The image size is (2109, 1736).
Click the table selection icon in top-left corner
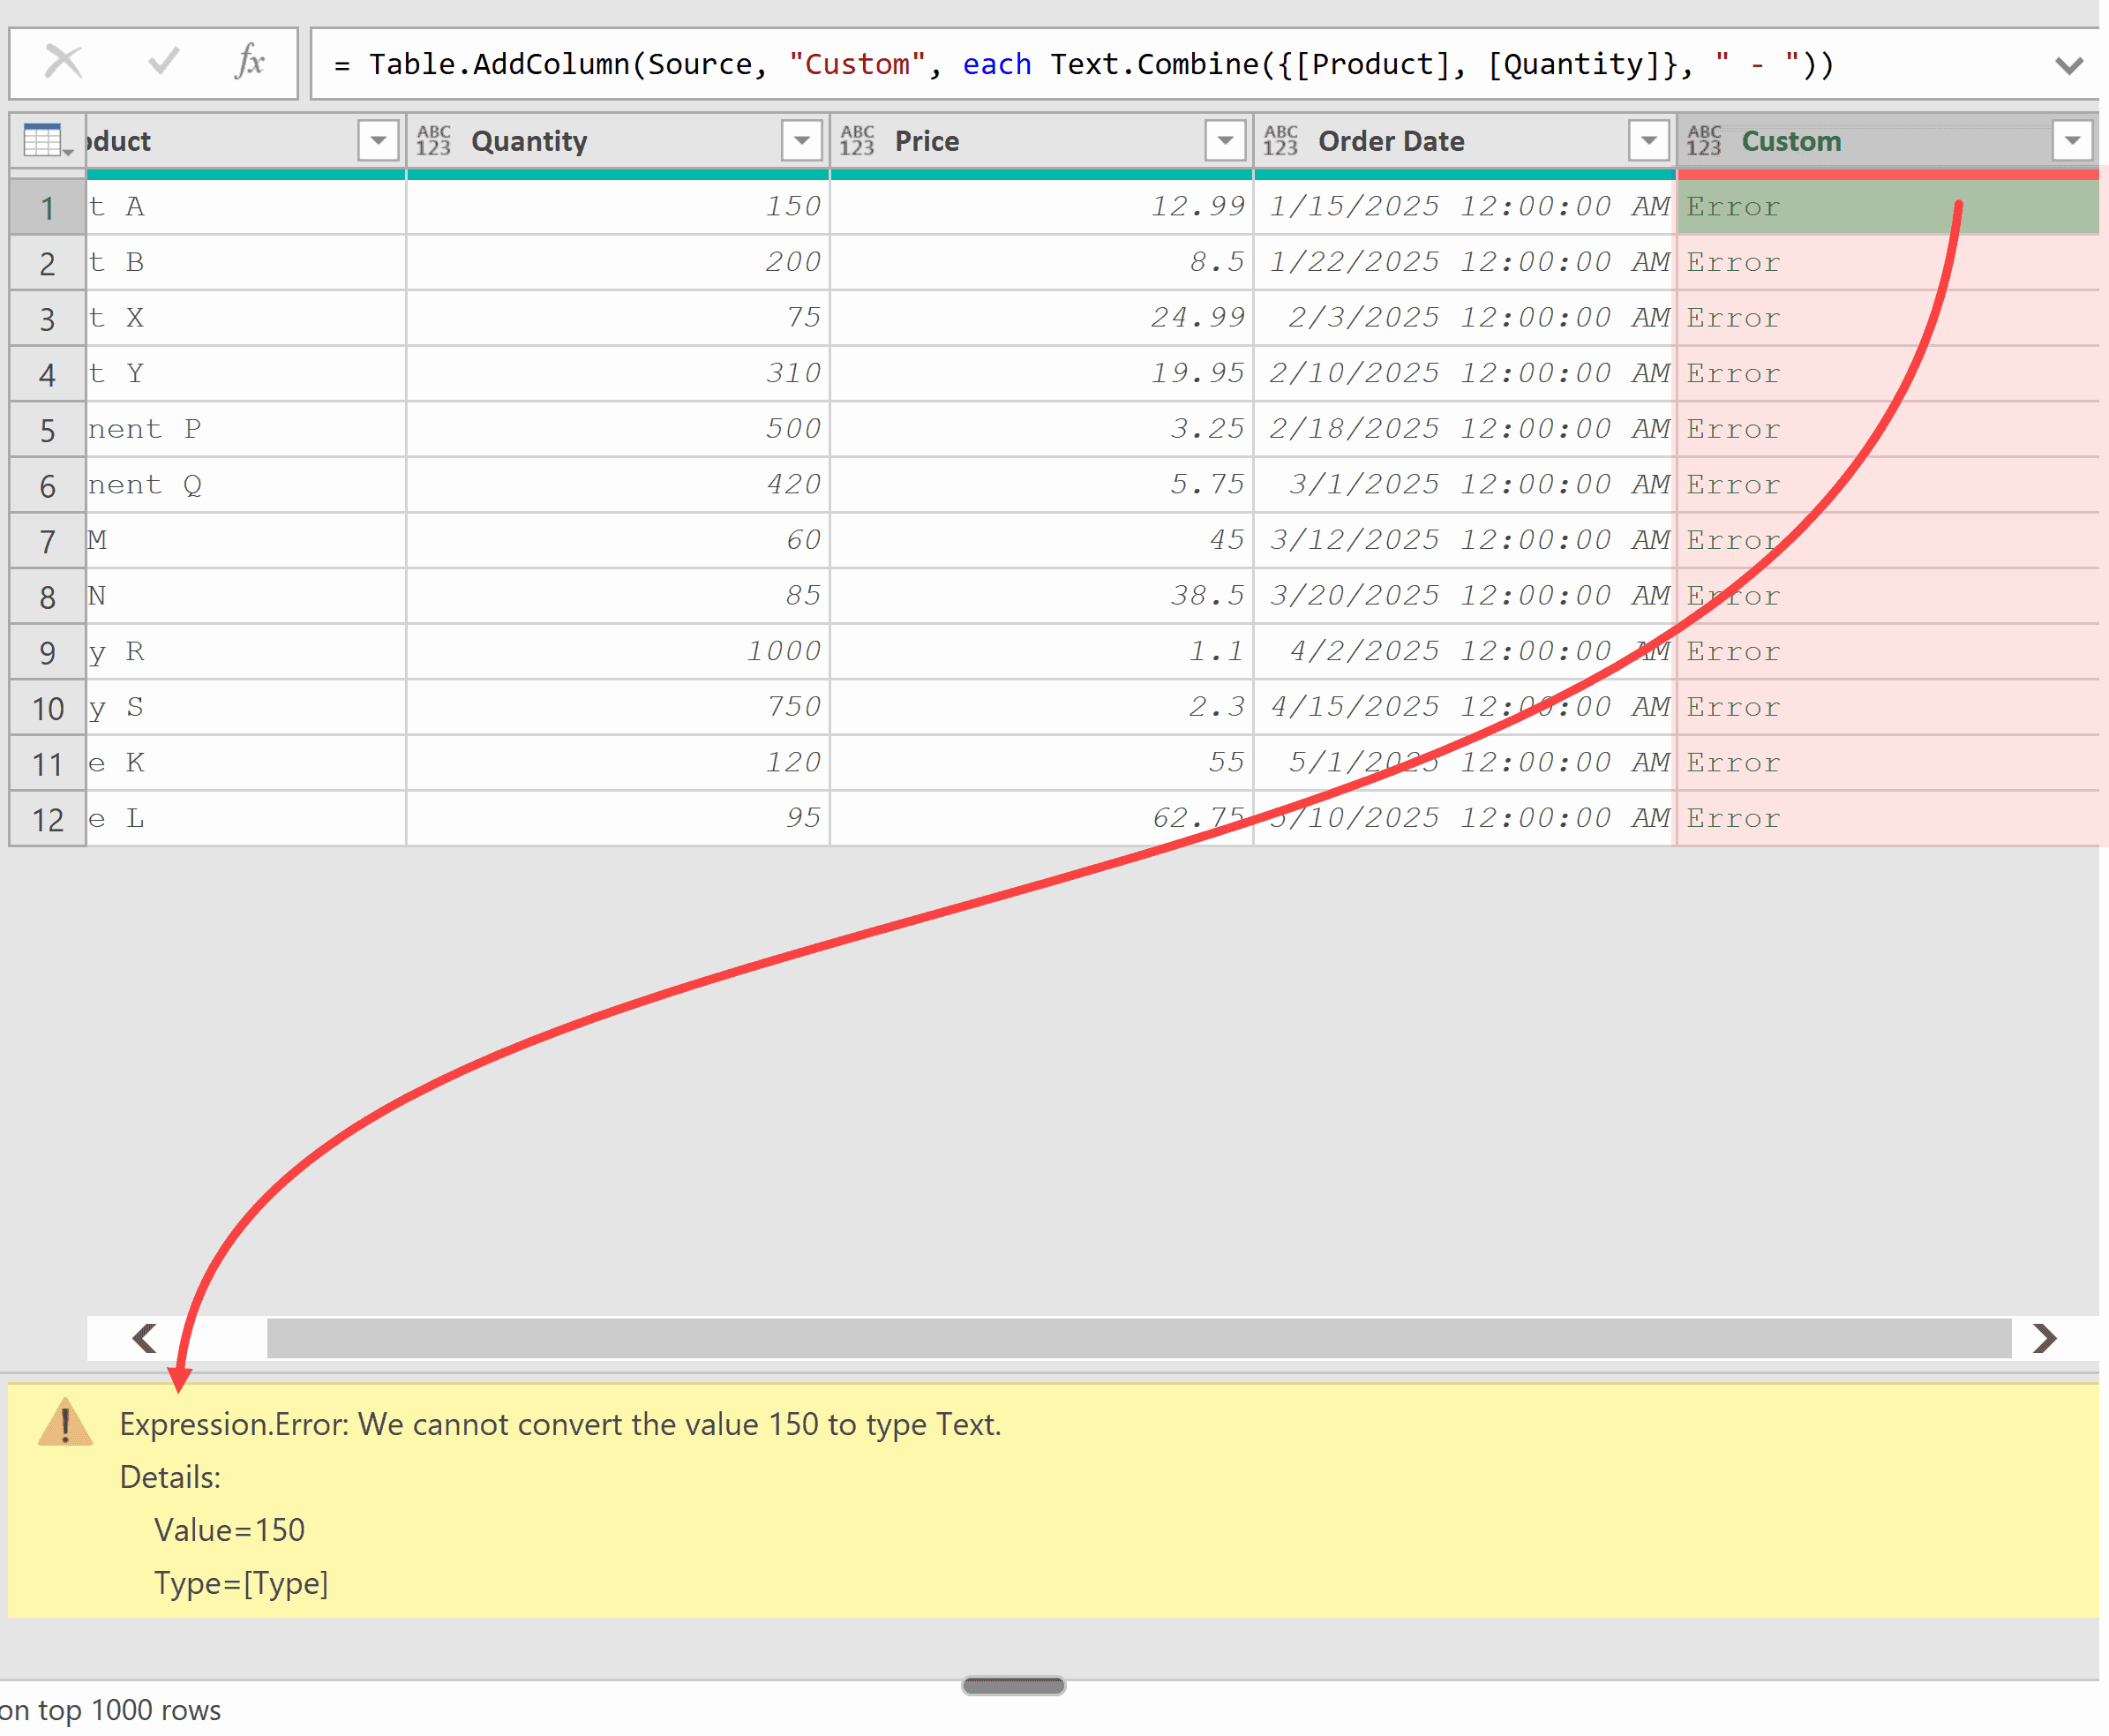pyautogui.click(x=42, y=140)
